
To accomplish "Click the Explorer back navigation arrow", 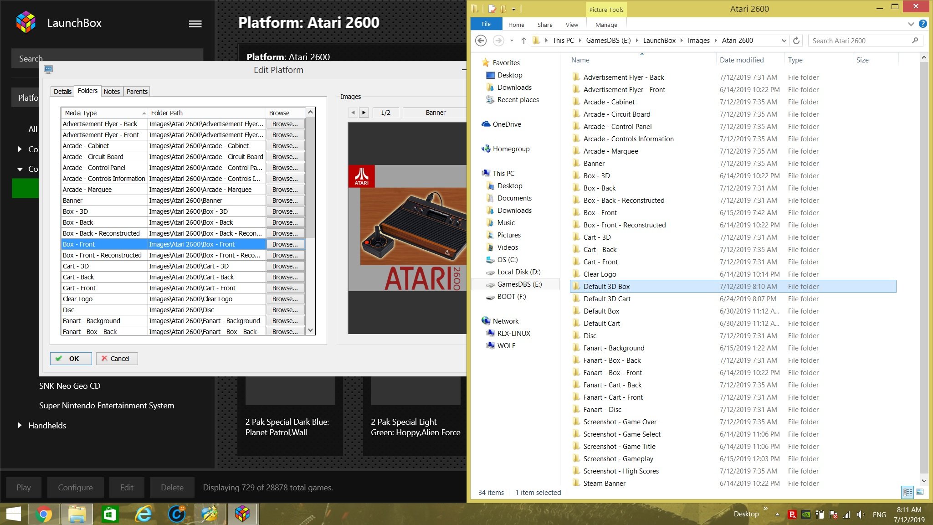I will (x=481, y=41).
